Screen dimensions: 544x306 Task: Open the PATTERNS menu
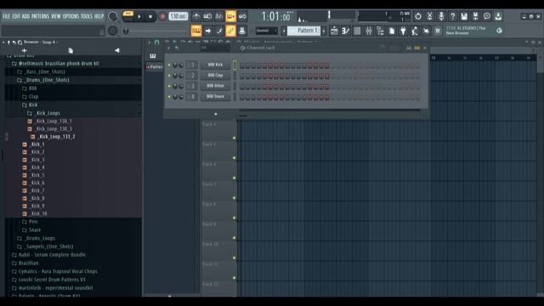coord(41,16)
